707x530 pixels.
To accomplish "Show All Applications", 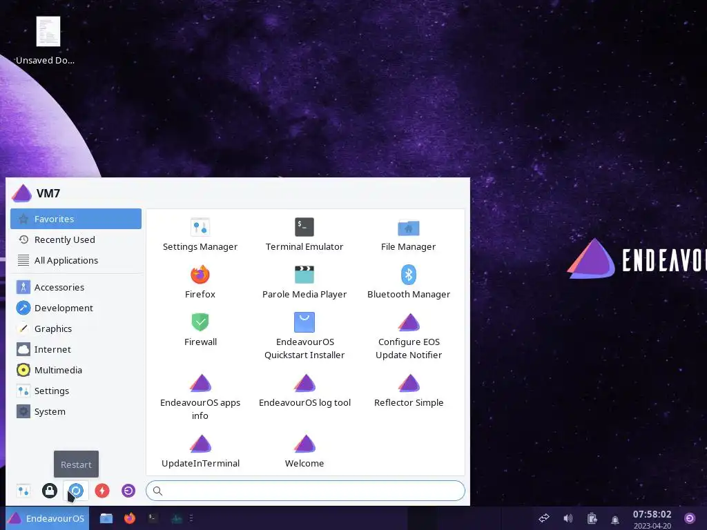I will point(76,260).
